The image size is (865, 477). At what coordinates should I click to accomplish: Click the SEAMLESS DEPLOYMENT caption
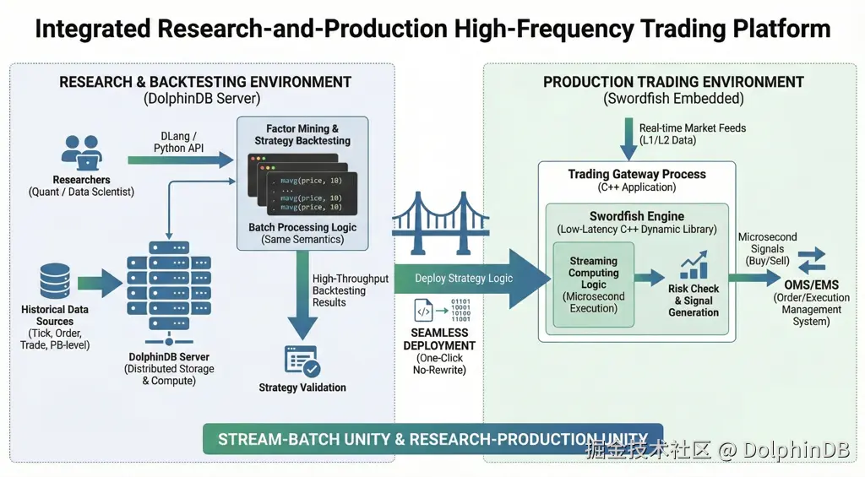click(x=439, y=339)
